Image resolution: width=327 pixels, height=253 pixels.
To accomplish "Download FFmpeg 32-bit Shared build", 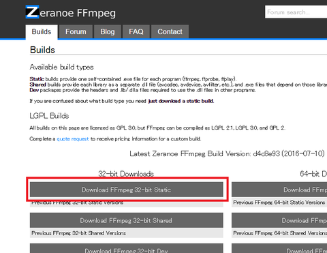I will 127,220.
